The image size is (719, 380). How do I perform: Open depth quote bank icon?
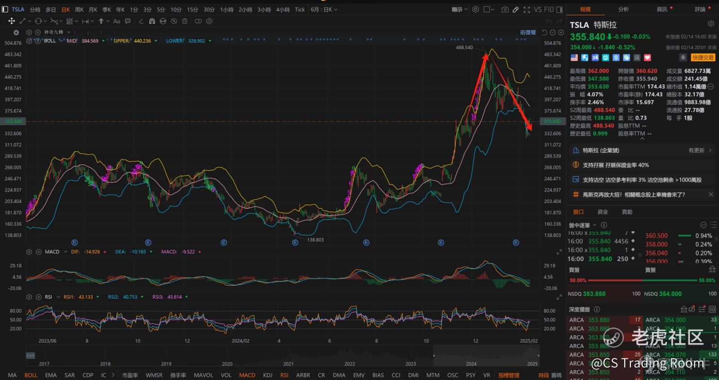683,309
